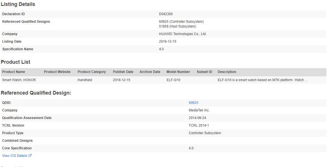This screenshot has height=167, width=327.
Task: Click the QDID row label
Action: point(6,102)
